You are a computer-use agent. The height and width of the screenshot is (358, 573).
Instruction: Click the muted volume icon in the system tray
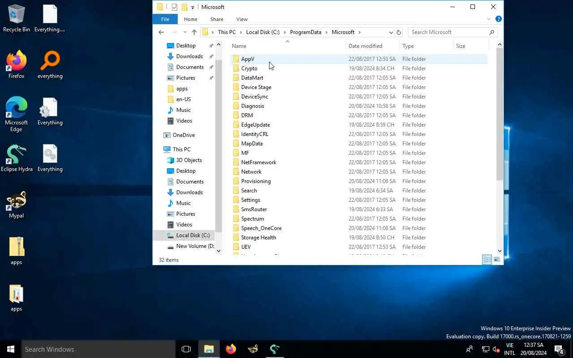click(496, 349)
